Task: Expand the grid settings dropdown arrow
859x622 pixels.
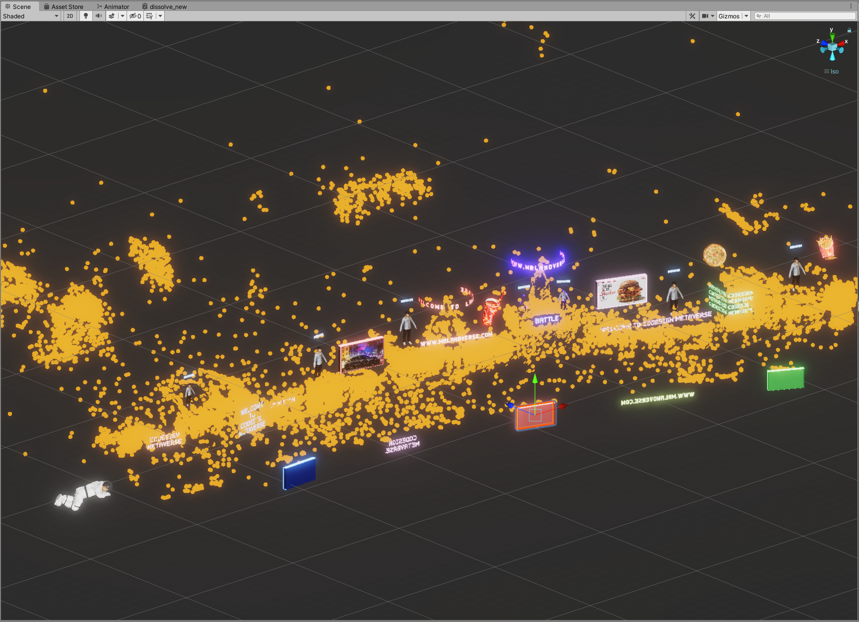Action: click(x=160, y=16)
